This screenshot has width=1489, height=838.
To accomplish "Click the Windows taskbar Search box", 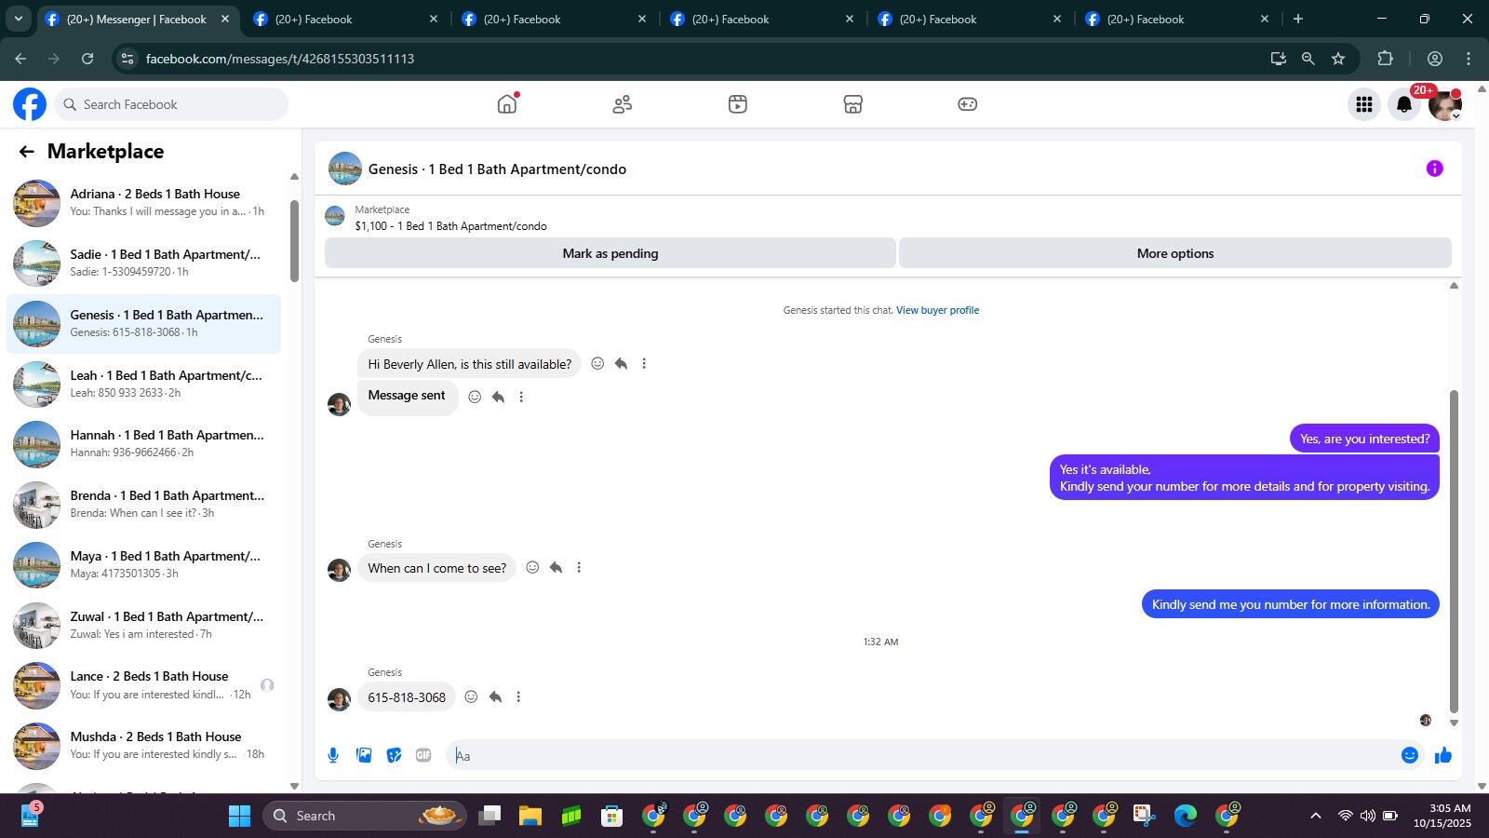I will coord(365,816).
